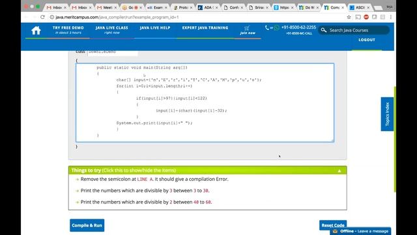Image resolution: width=417 pixels, height=235 pixels.
Task: Open the Chrome three-dot menu
Action: pyautogui.click(x=391, y=17)
